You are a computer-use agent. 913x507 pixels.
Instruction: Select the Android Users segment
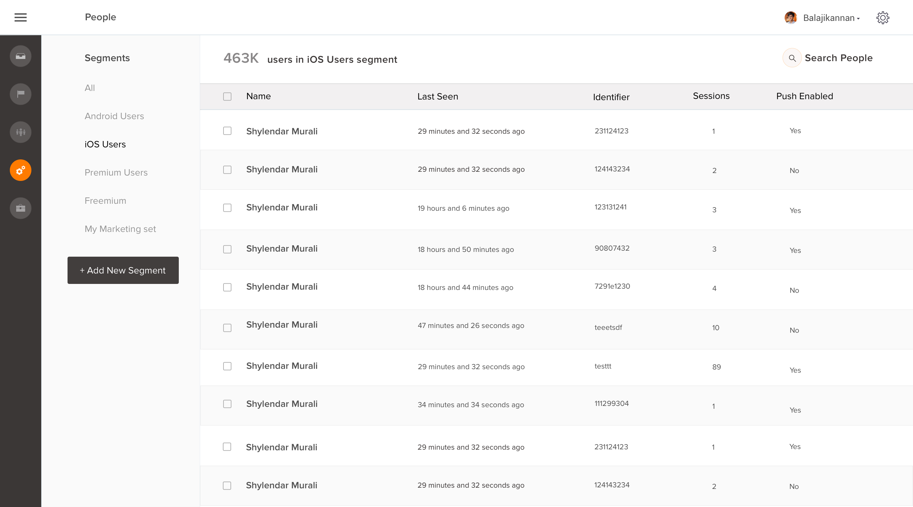click(x=114, y=116)
